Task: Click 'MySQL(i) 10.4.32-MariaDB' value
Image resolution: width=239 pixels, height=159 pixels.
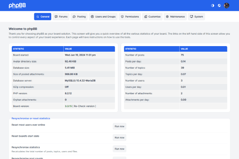Action: point(80,80)
